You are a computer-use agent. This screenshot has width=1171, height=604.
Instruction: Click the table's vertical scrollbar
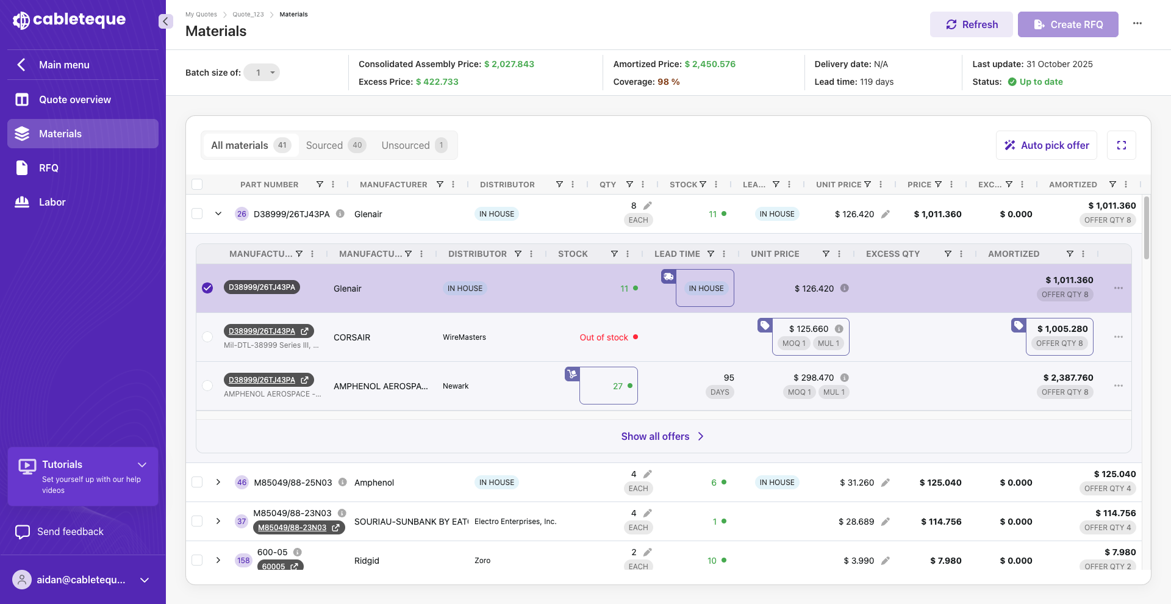click(x=1146, y=228)
